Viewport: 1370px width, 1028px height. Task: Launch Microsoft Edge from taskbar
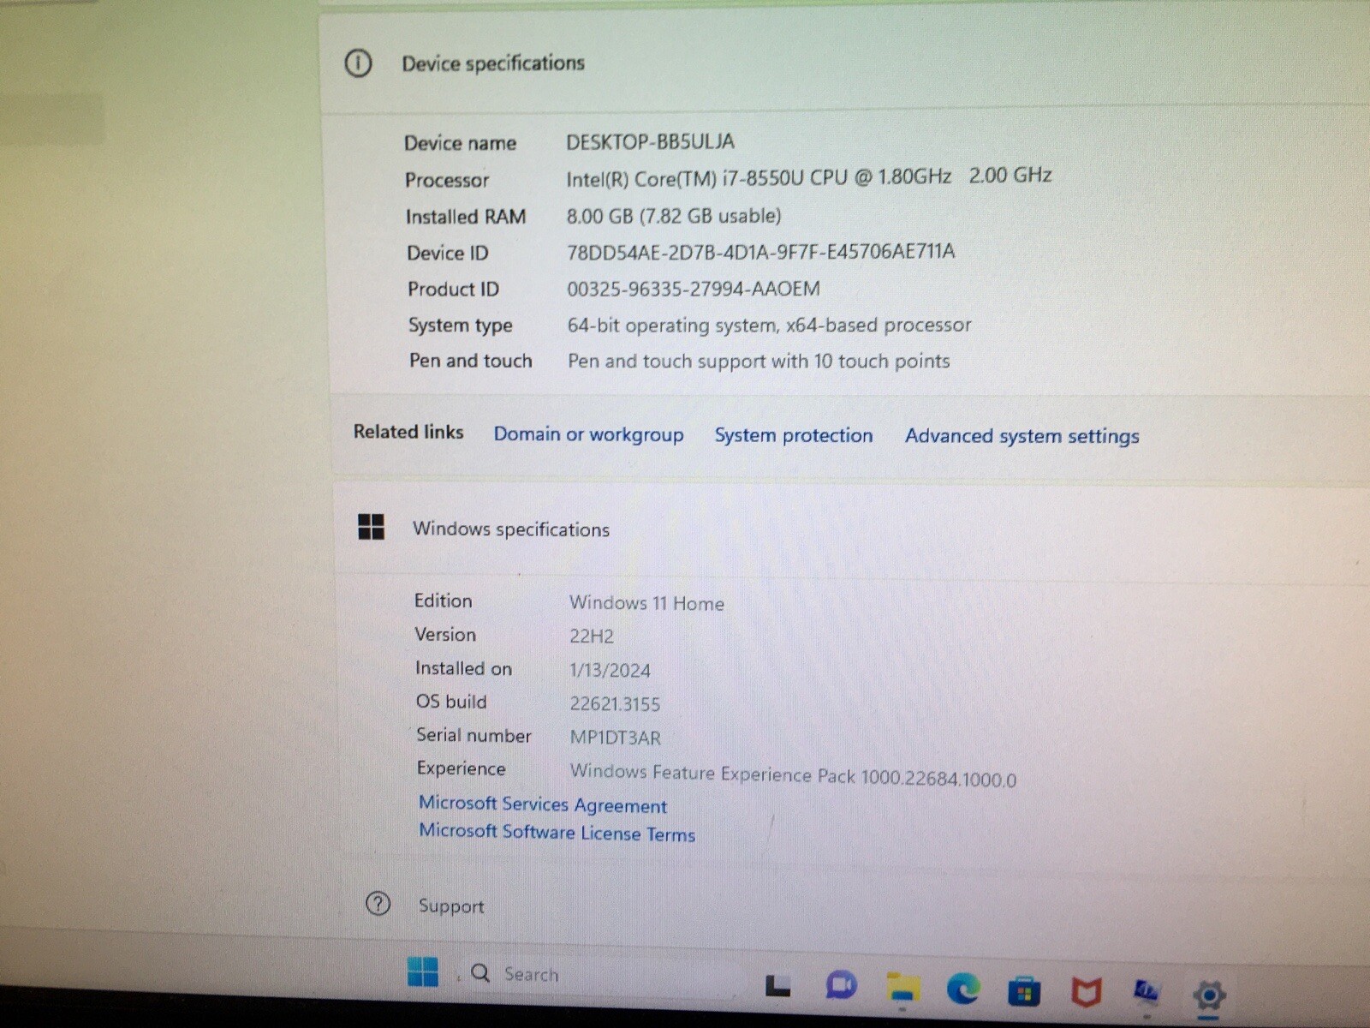[963, 990]
